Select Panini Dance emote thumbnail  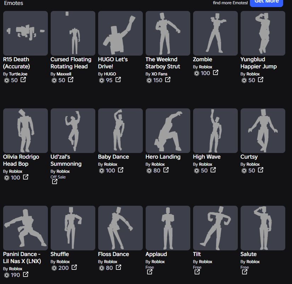click(26, 228)
